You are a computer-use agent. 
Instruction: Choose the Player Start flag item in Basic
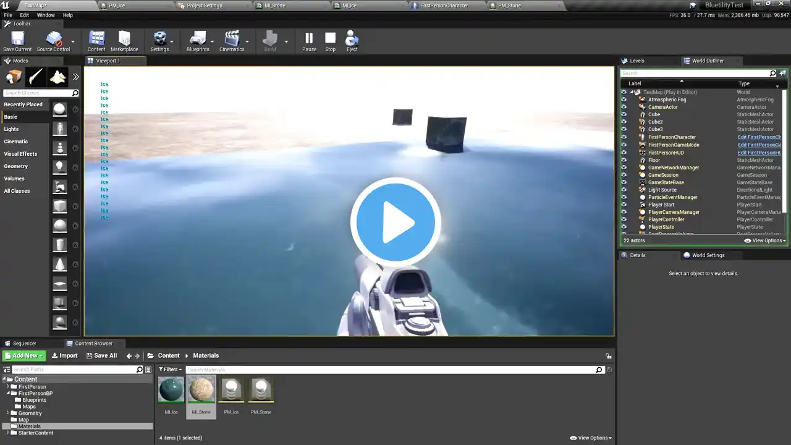pyautogui.click(x=60, y=187)
